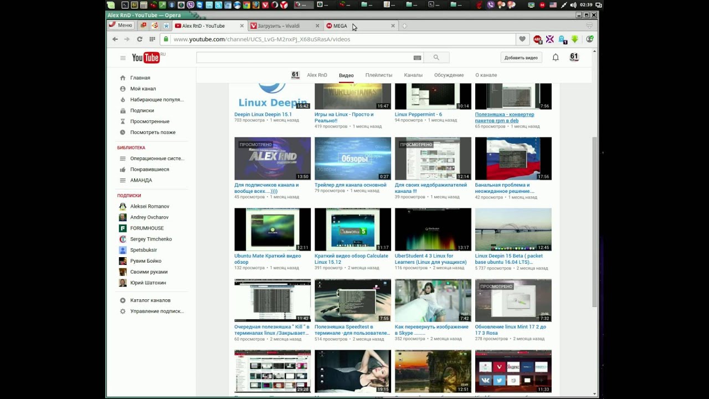Click the Linux Deepin 15 Beta bridge thumbnail
This screenshot has height=399, width=709.
[513, 229]
